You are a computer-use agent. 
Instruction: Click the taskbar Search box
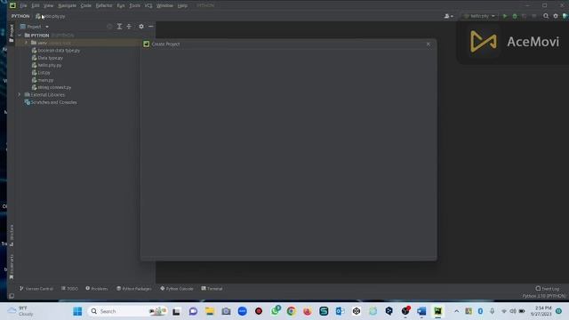coord(127,311)
